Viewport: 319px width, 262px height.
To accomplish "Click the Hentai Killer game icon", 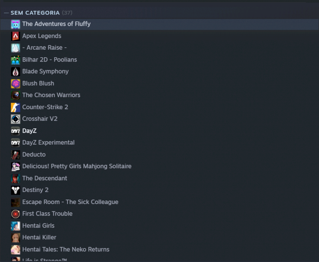I will tap(16, 238).
